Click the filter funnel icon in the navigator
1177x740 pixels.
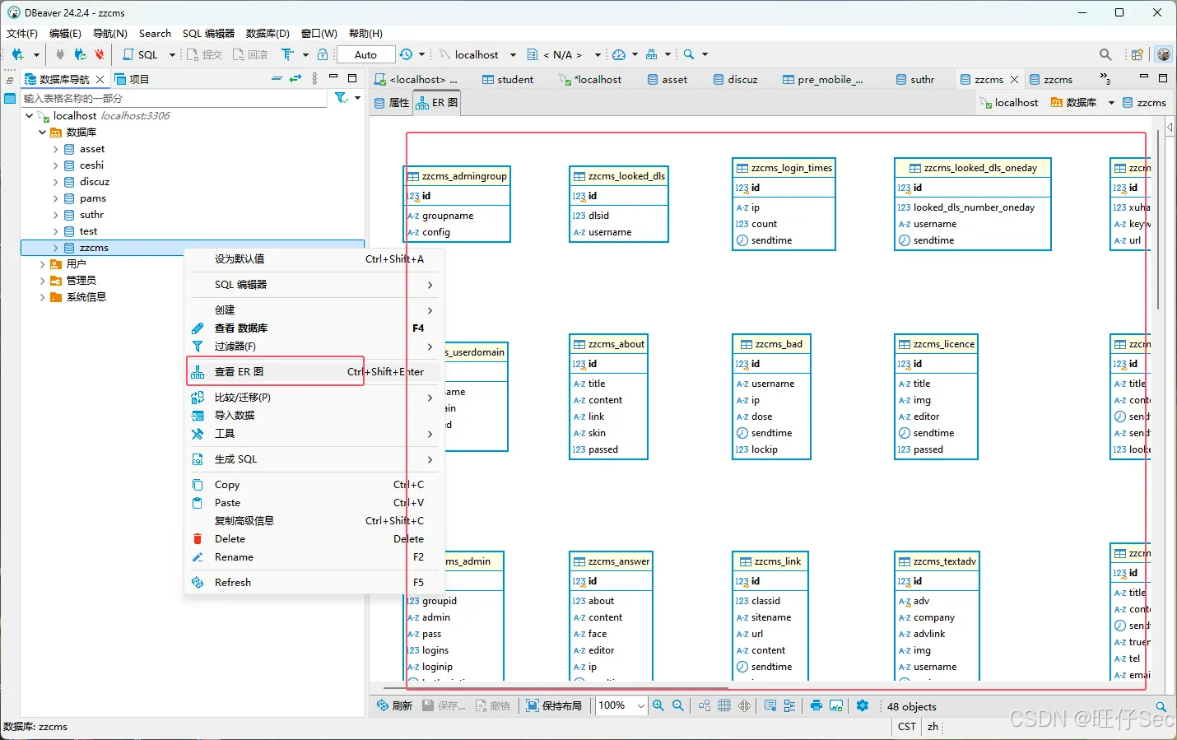341,98
